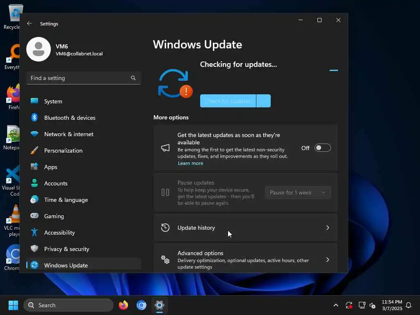Image resolution: width=420 pixels, height=315 pixels.
Task: Click the update status tray icon
Action: point(349,305)
